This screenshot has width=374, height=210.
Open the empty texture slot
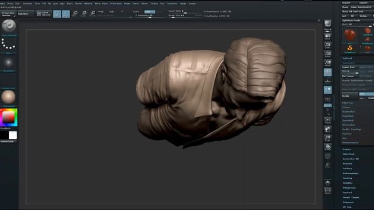pyautogui.click(x=9, y=80)
